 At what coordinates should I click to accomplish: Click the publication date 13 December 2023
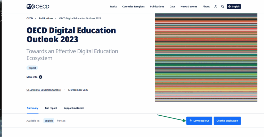click(x=78, y=90)
